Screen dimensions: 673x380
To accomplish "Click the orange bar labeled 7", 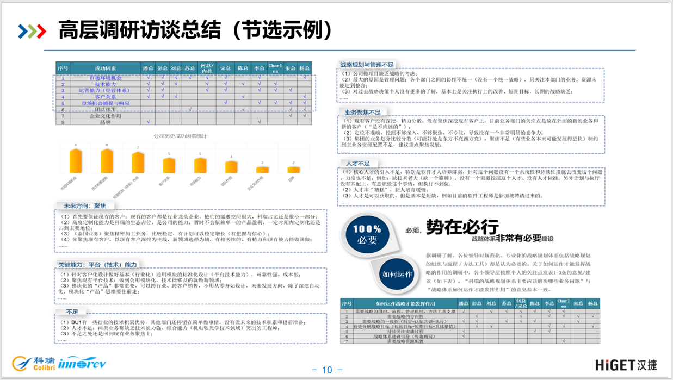I will click(x=138, y=164).
